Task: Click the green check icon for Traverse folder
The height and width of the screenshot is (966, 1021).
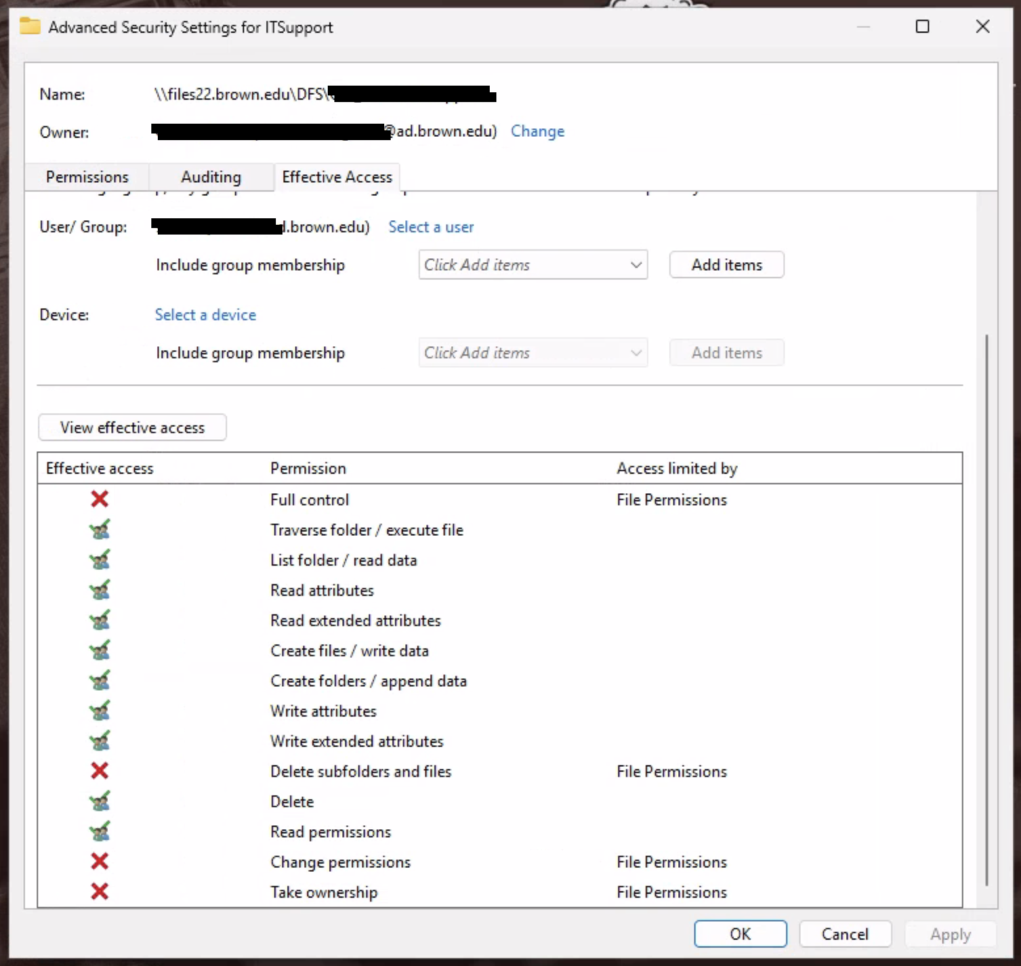Action: (100, 530)
